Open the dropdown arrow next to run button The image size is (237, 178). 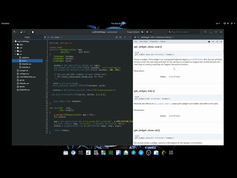point(151,32)
